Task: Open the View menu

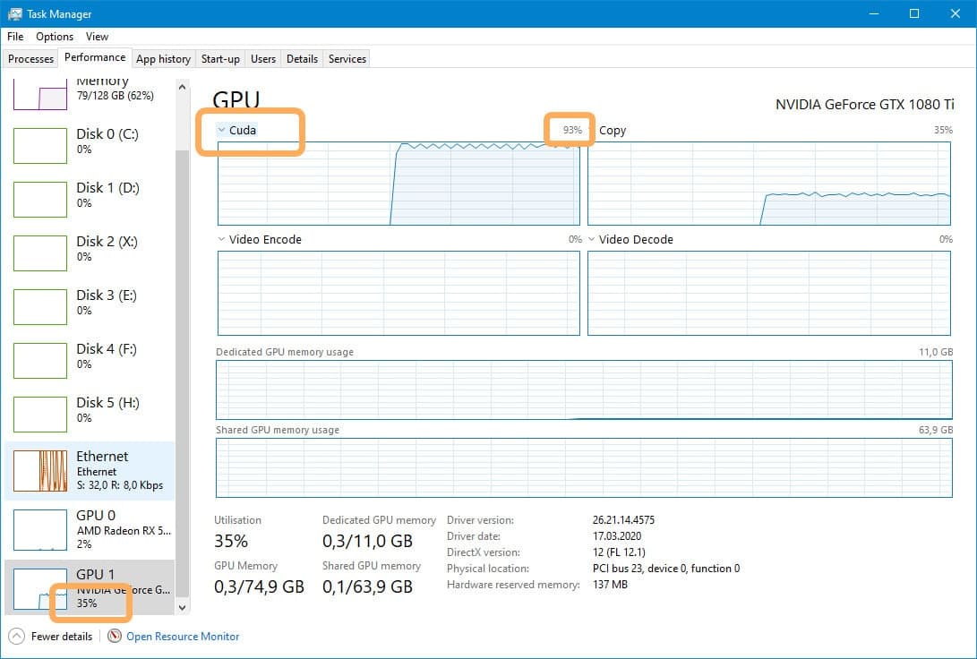Action: point(98,37)
